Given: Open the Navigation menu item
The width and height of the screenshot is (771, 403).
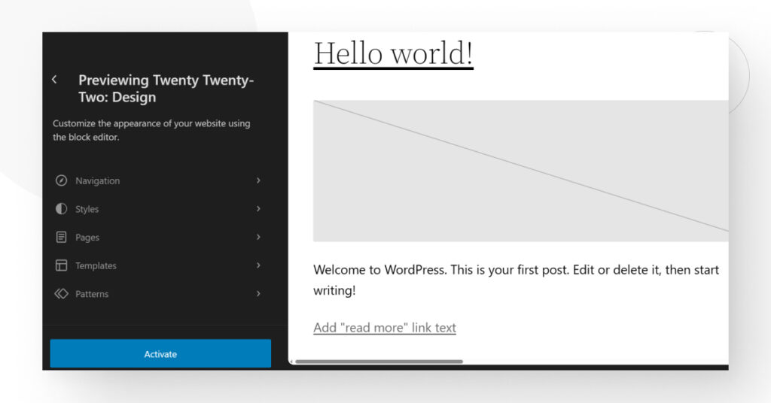Looking at the screenshot, I should click(159, 180).
